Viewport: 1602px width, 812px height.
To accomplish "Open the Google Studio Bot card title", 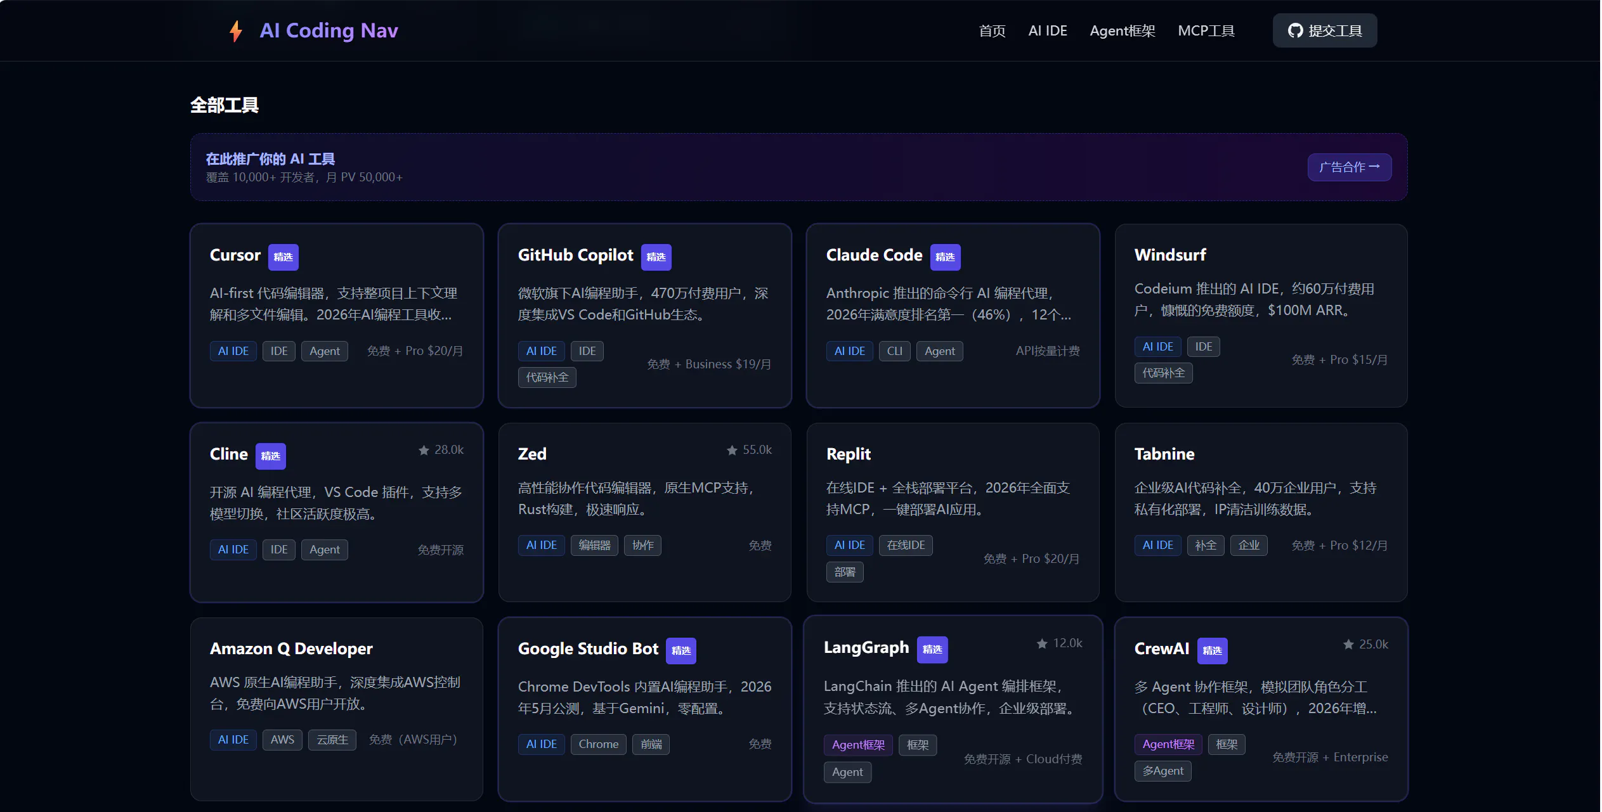I will (588, 648).
